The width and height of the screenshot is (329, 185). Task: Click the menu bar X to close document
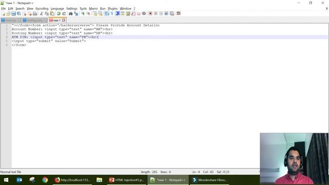click(327, 9)
